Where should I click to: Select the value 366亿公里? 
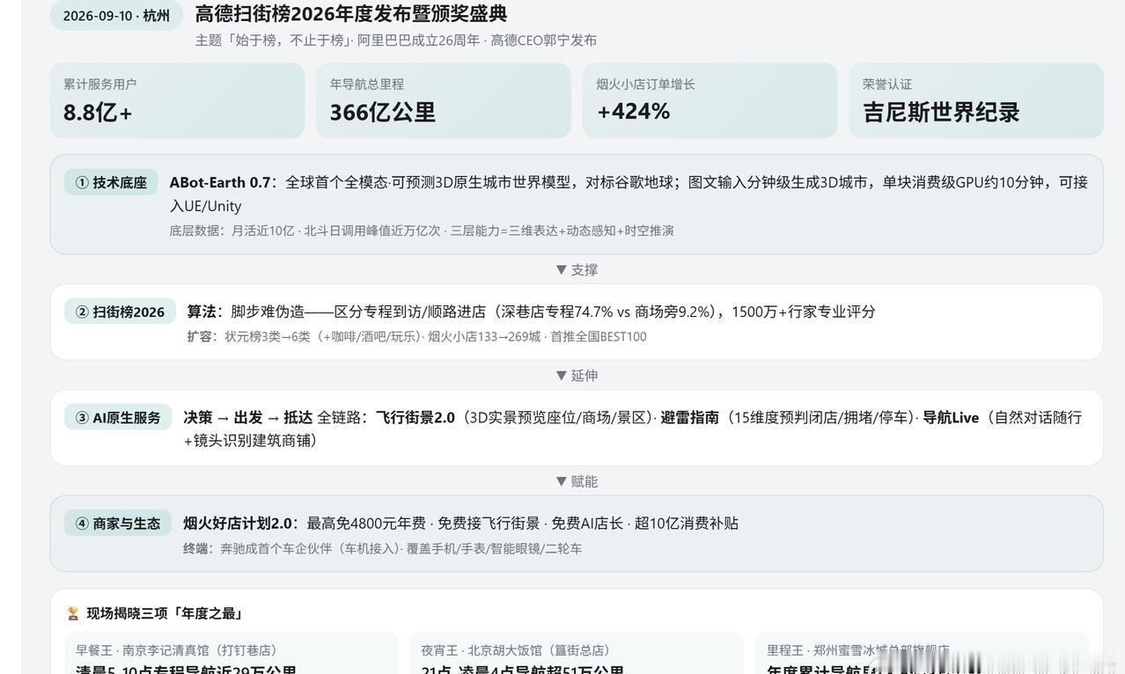pos(383,112)
